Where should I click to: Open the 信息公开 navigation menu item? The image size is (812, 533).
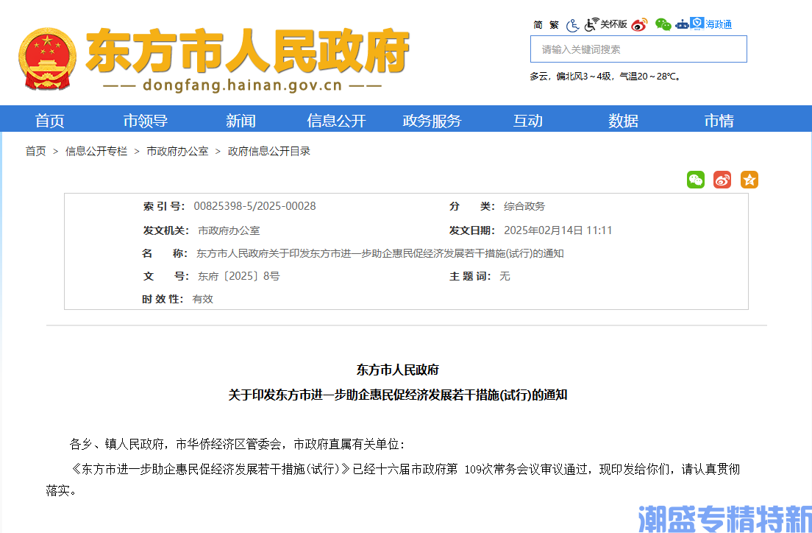(337, 121)
